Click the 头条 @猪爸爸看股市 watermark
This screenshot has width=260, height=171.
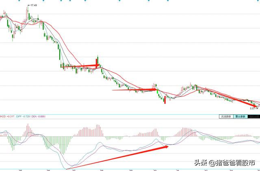225,163
